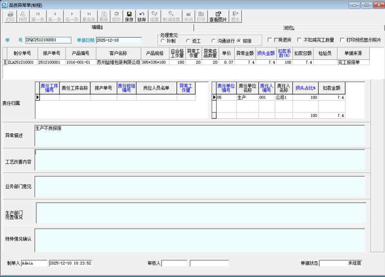The image size is (385, 277).
Task: Click the 保存 (Save) toolbar icon
Action: click(129, 17)
